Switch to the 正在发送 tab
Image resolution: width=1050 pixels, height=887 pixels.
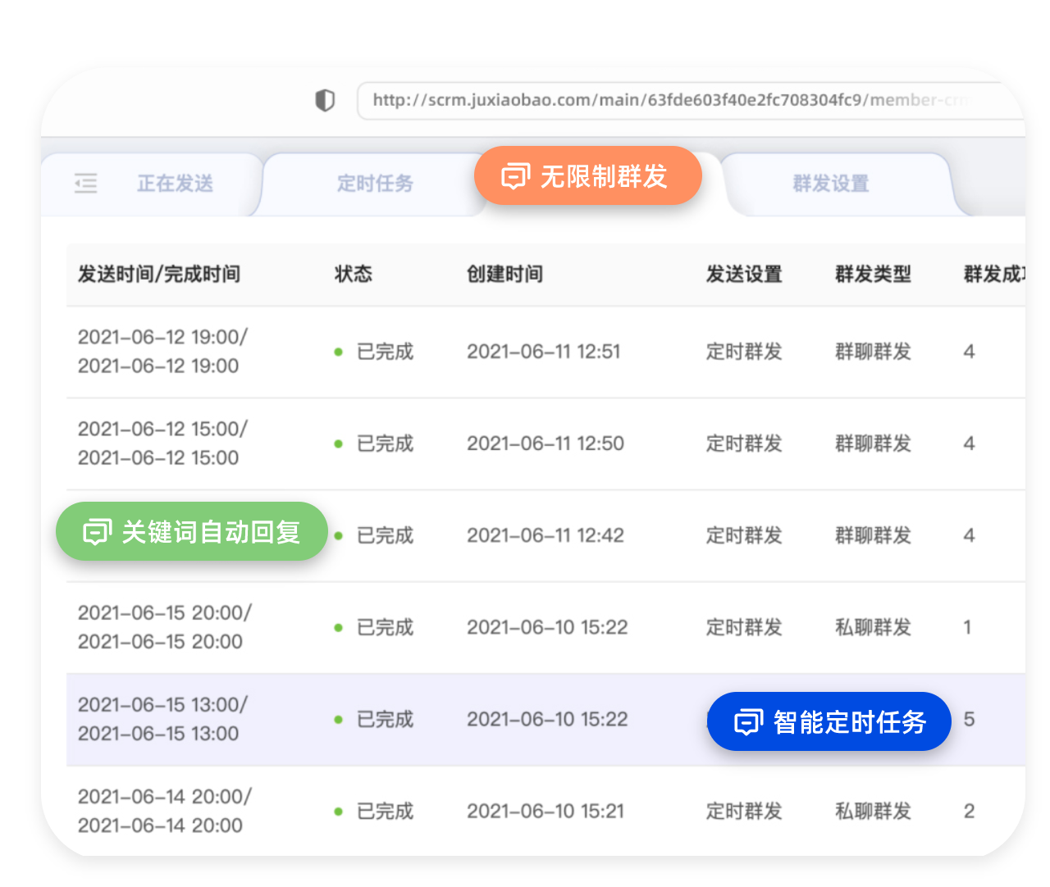[x=175, y=184]
